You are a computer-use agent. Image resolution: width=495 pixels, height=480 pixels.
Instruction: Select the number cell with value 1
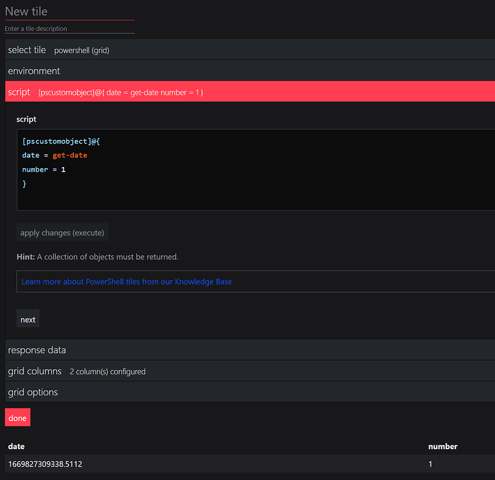[430, 464]
